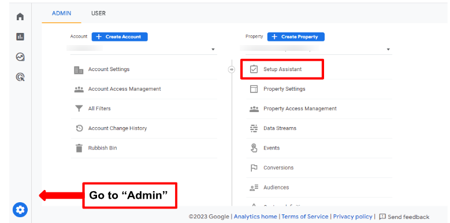Click the Property Settings layout icon
Screen dimensions: 450x223
coord(254,89)
